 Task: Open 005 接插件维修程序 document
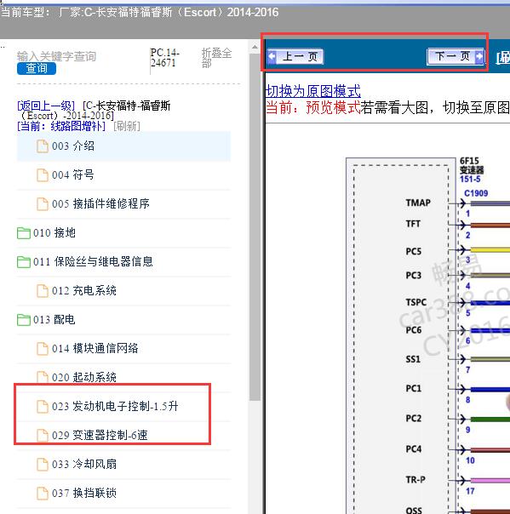(123, 203)
